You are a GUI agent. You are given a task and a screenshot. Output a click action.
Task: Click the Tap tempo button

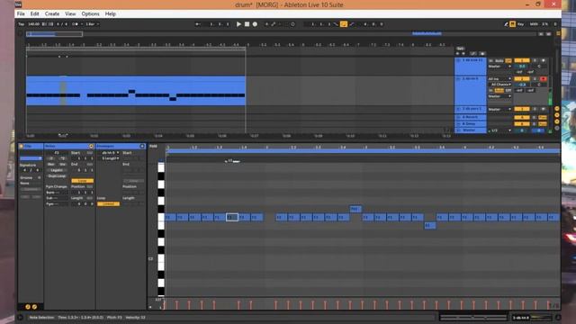[22, 24]
